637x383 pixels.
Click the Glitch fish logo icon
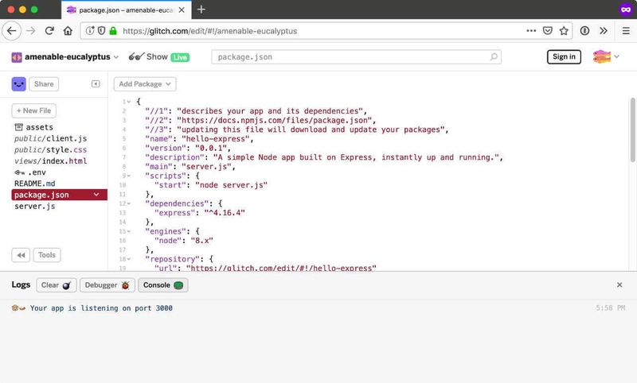tap(602, 56)
